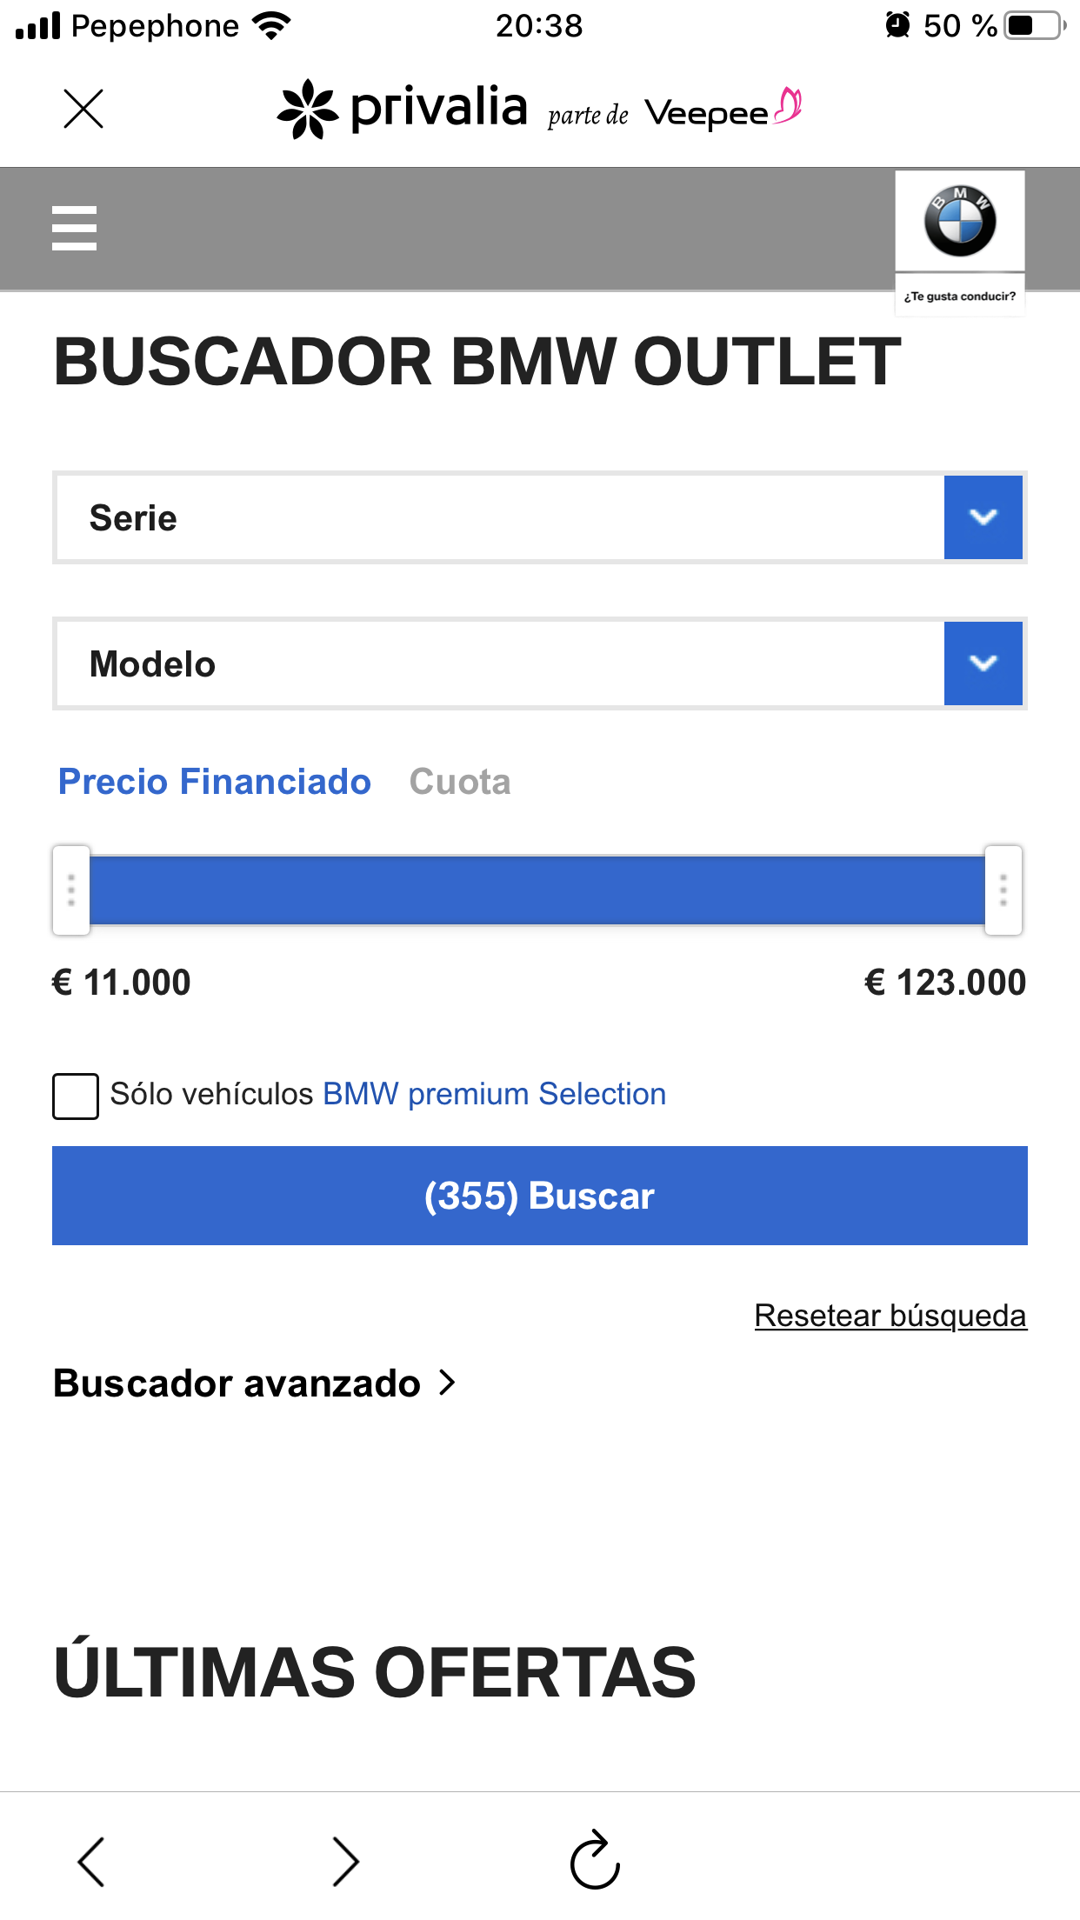Screen dimensions: 1080x1920
Task: Open the hamburger menu
Action: coord(74,228)
